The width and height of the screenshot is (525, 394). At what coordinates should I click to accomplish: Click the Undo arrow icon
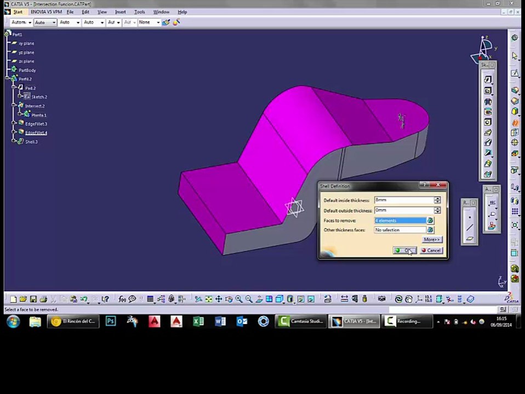pyautogui.click(x=84, y=299)
